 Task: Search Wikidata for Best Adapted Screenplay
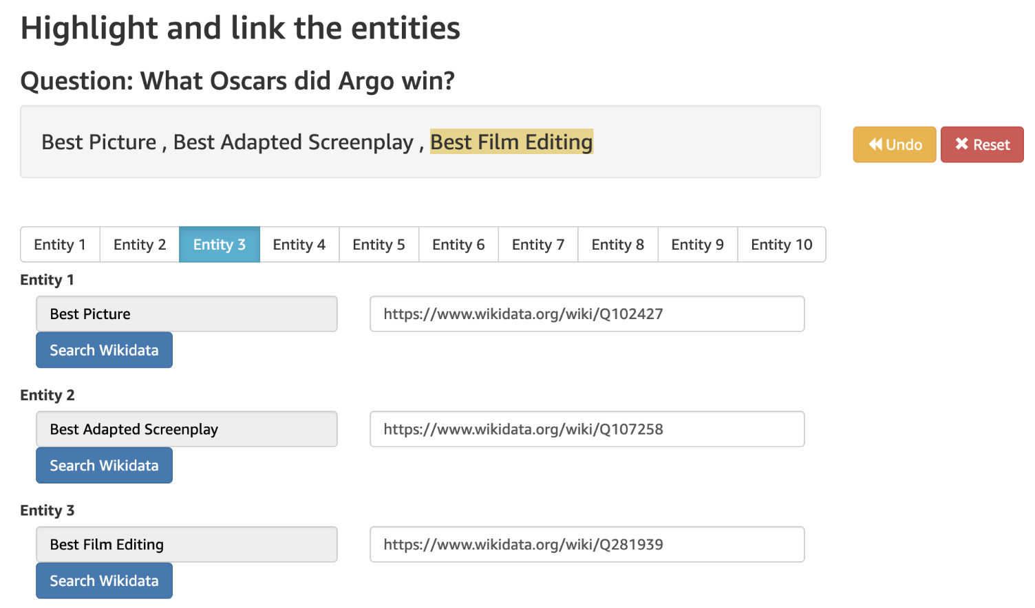[x=104, y=466]
